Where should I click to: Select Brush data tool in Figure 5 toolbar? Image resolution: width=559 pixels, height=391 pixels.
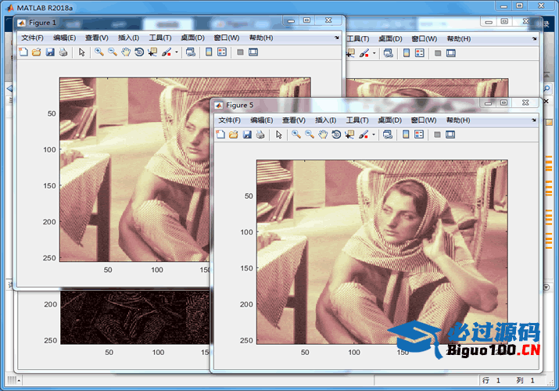coord(364,135)
